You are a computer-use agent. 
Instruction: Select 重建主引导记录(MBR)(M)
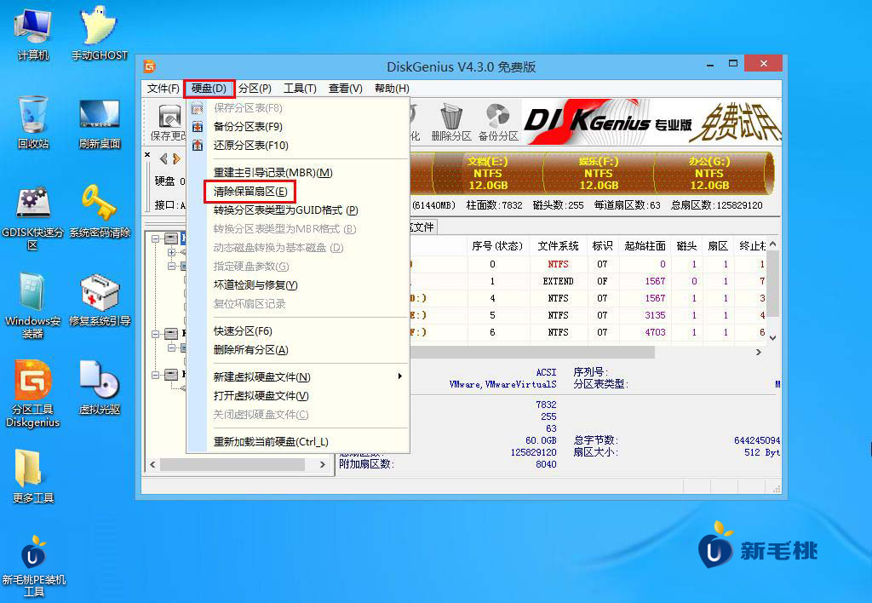click(x=298, y=173)
